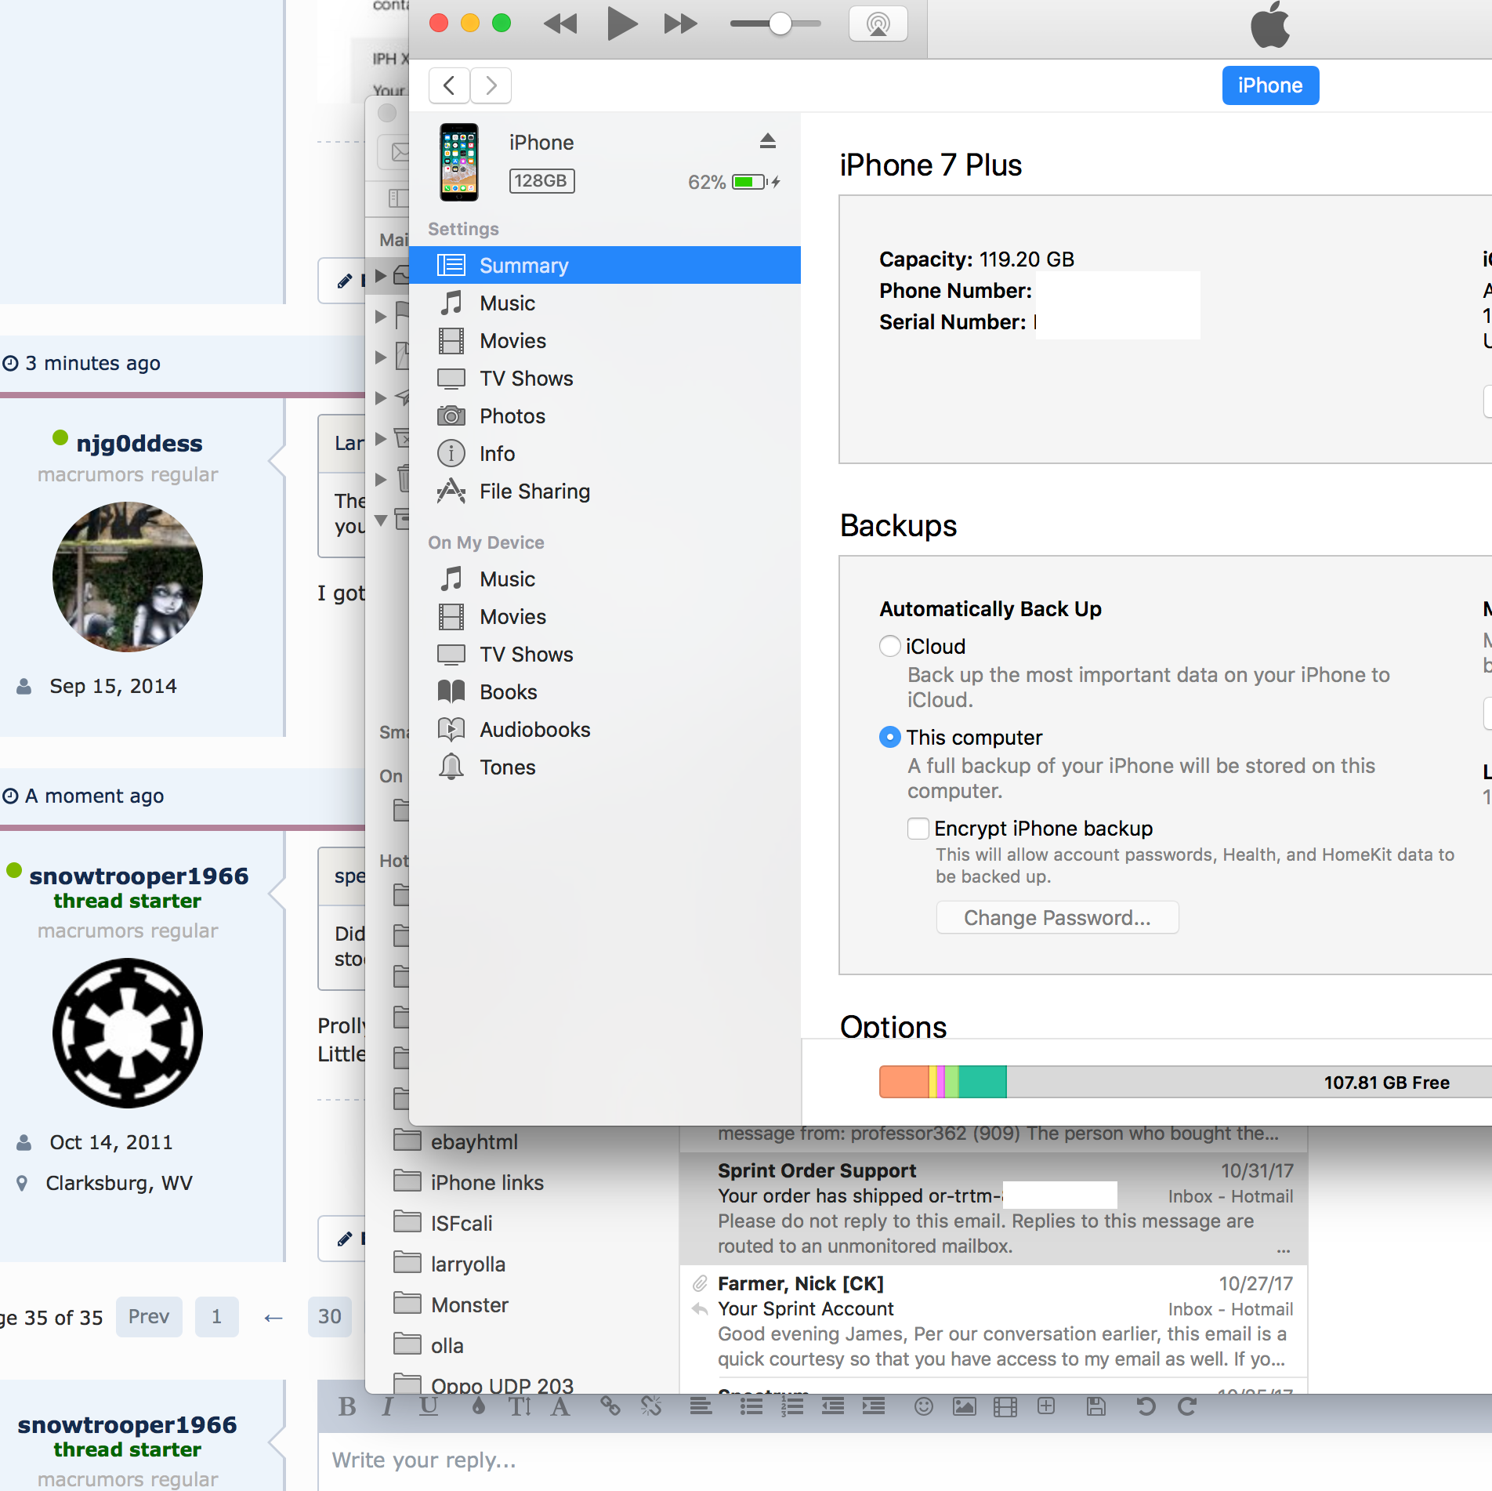This screenshot has height=1491, width=1492.
Task: Open Photos in the sidebar
Action: [605, 416]
